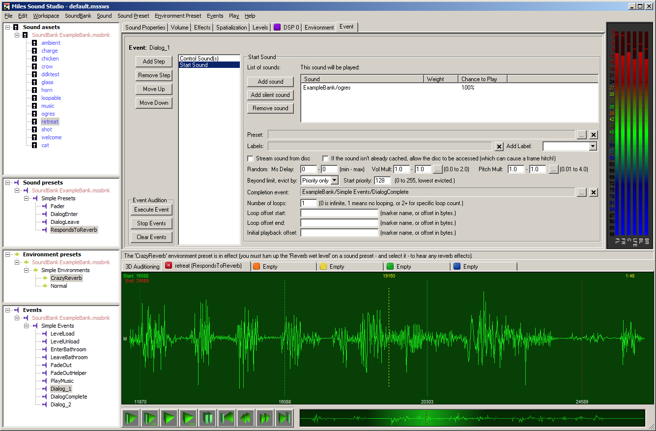Toggle the allow disc access if not cached checkbox
The image size is (656, 431).
(325, 158)
